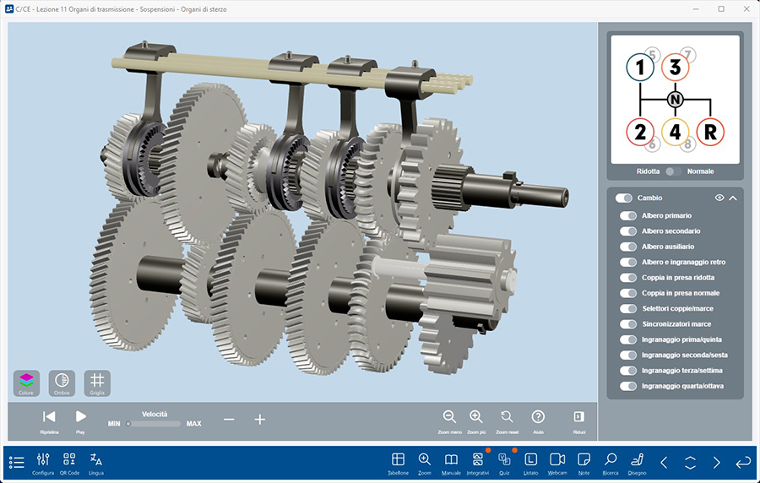The height and width of the screenshot is (483, 760).
Task: Switch between Ridotta and Normale range
Action: click(673, 171)
